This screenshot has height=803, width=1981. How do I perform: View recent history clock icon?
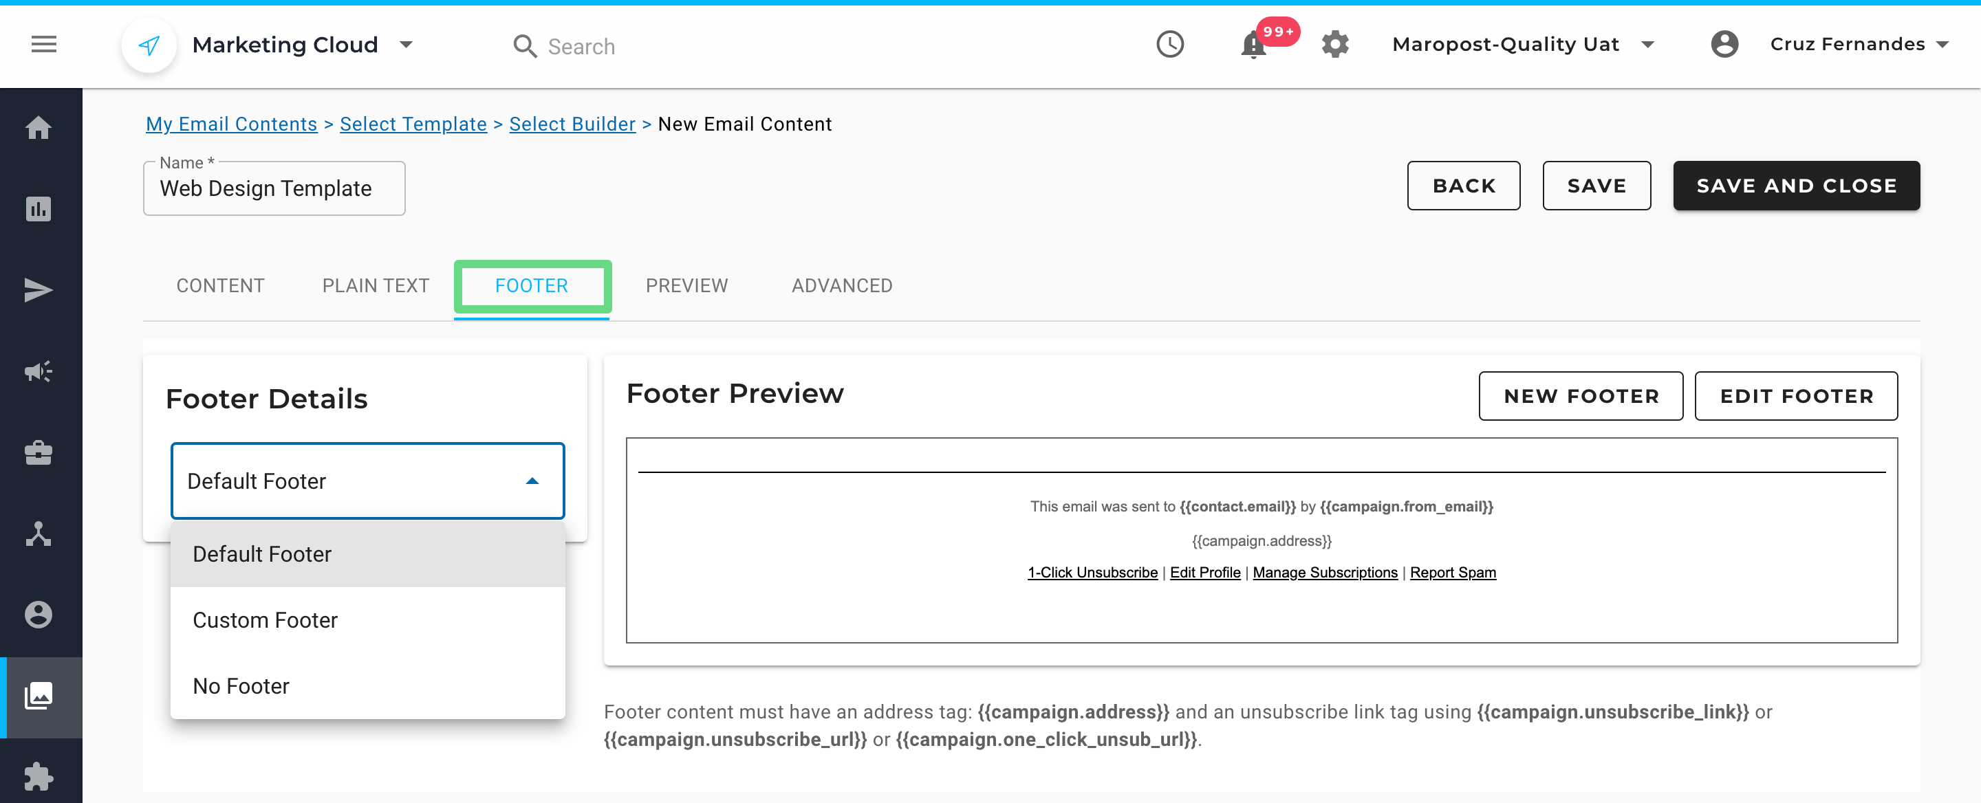click(x=1169, y=45)
